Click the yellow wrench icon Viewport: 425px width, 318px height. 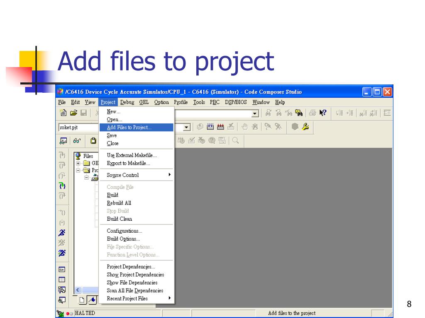(305, 127)
